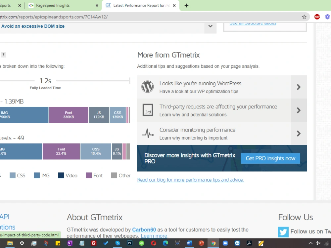Open PowerPoint from taskbar

201,243
